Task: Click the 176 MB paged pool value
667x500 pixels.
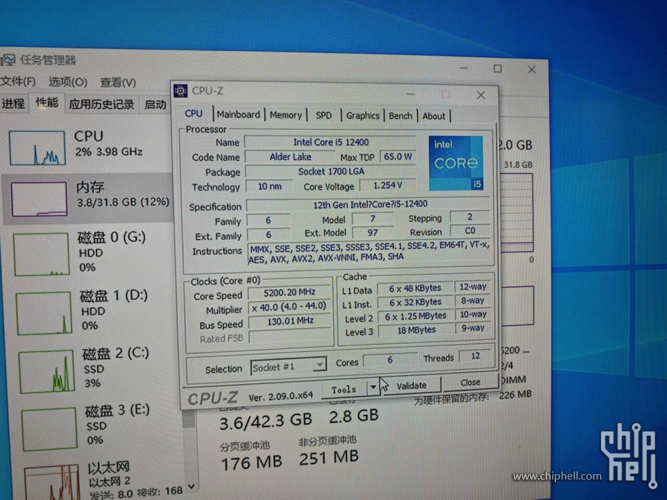Action: (x=251, y=462)
